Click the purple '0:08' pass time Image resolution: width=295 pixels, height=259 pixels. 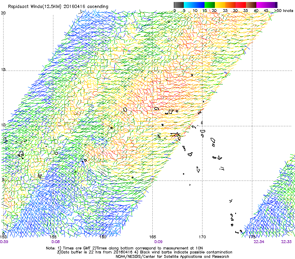click(55, 242)
